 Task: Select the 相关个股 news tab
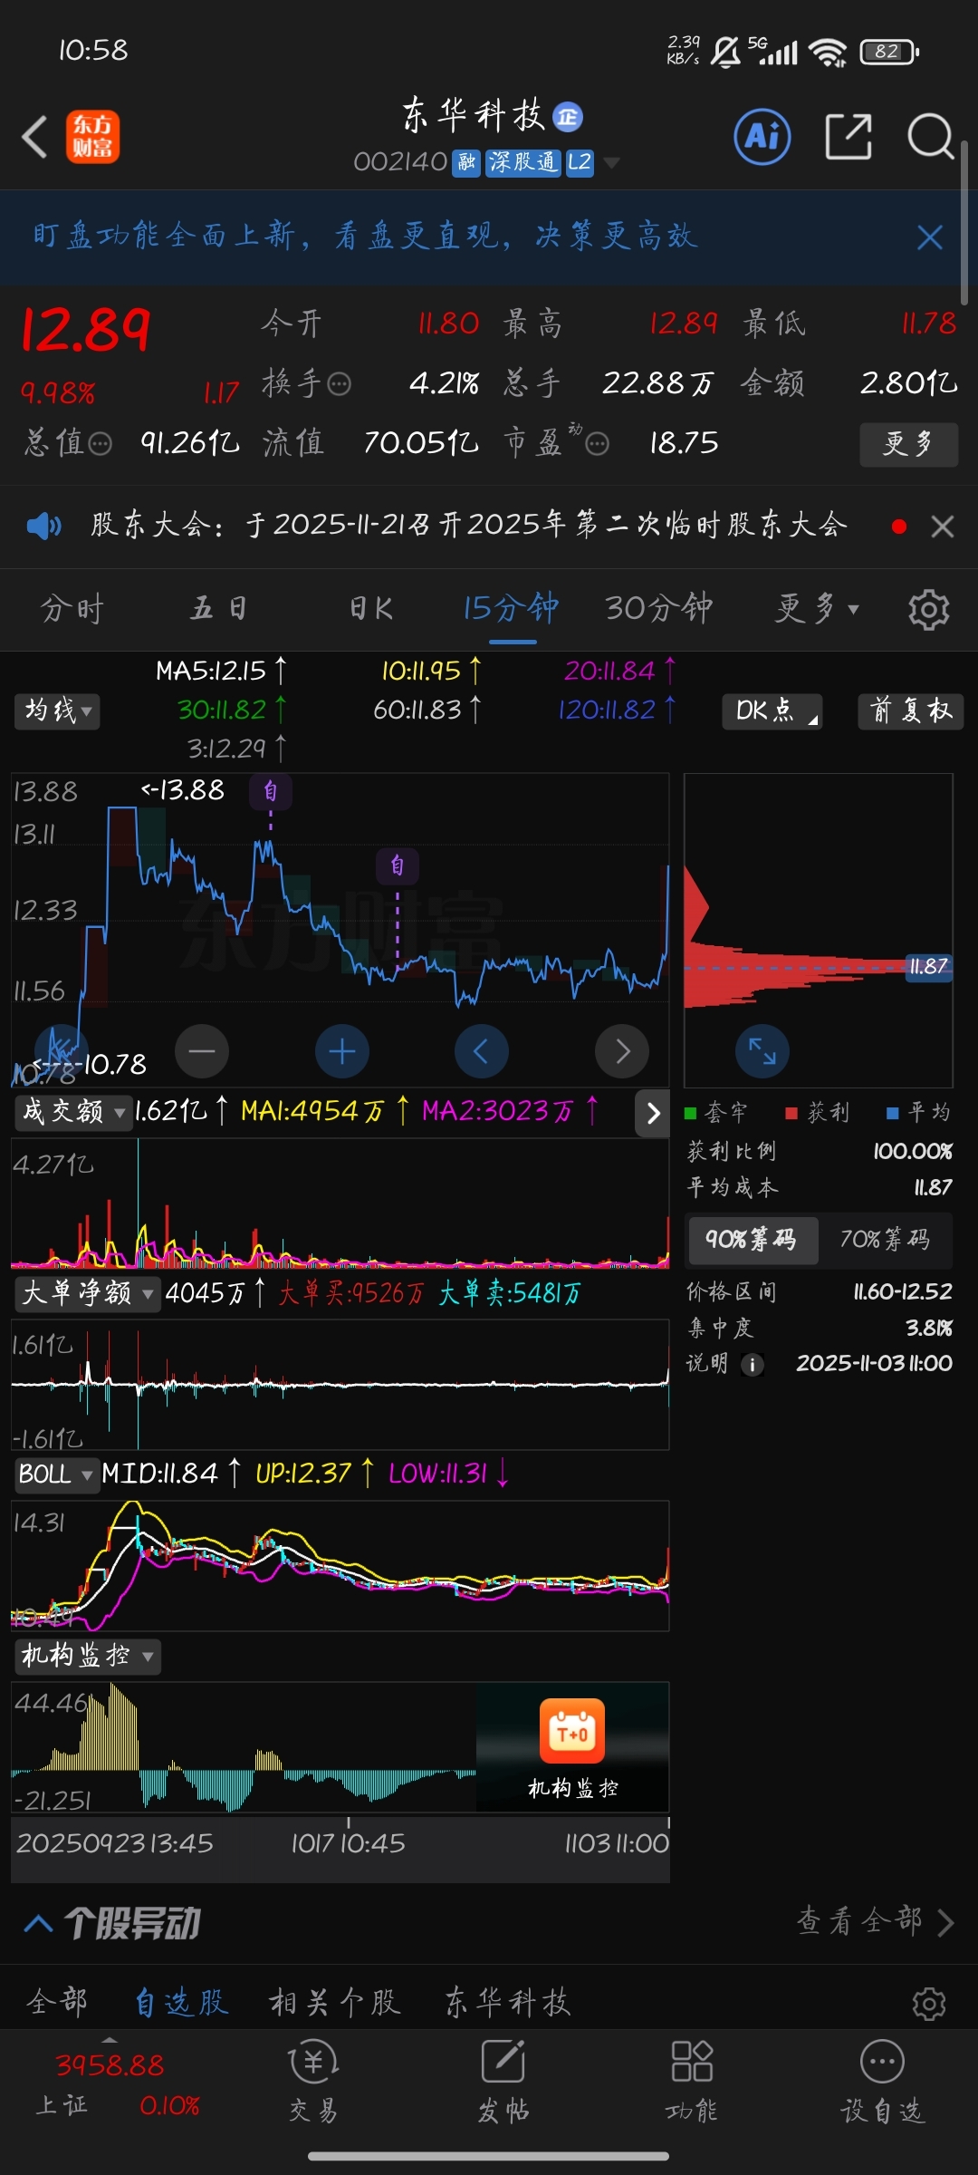pyautogui.click(x=335, y=2002)
